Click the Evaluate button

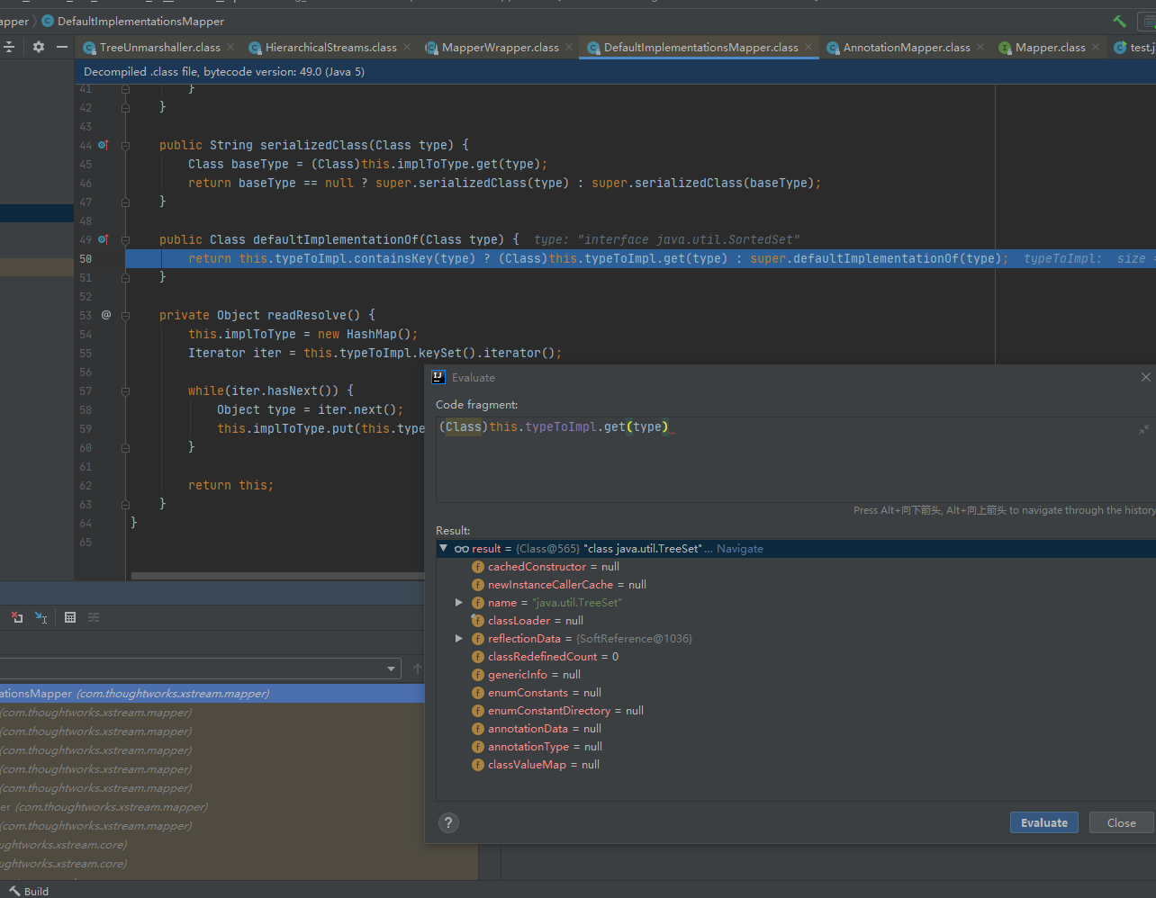pyautogui.click(x=1044, y=822)
